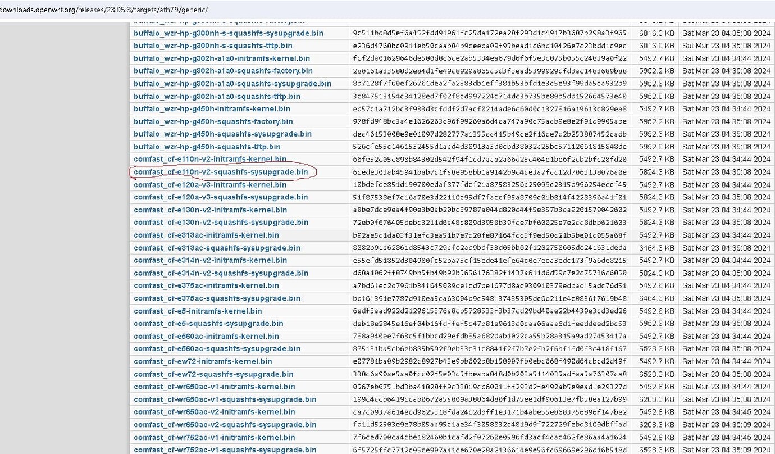
Task: Click comfast_cf-e560ac-squashfs-sysupgrade.bin link
Action: (x=217, y=349)
